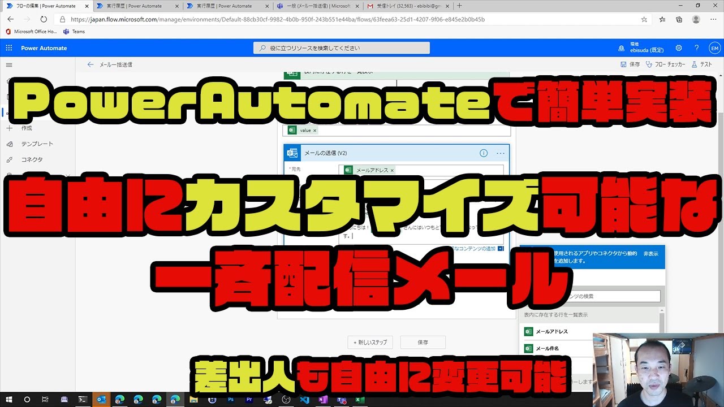Image resolution: width=724 pixels, height=407 pixels.
Task: Remove the メールアドレス token from 宛先
Action: coord(392,170)
